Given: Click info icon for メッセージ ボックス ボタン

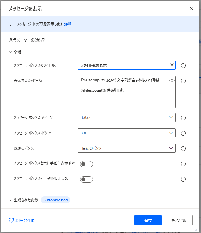Looking at the screenshot, I should [x=183, y=133].
